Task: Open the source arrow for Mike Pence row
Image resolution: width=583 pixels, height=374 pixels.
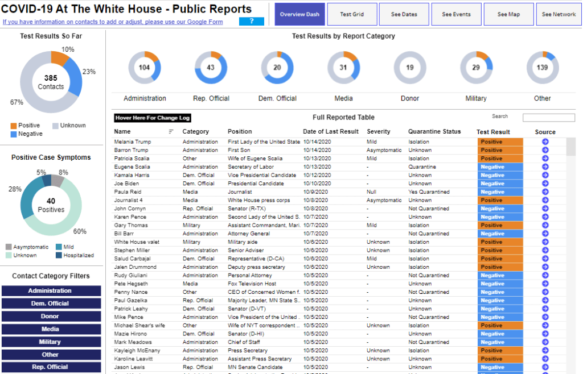Action: tap(545, 317)
